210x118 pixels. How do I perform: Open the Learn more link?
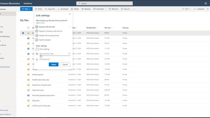click(x=40, y=23)
